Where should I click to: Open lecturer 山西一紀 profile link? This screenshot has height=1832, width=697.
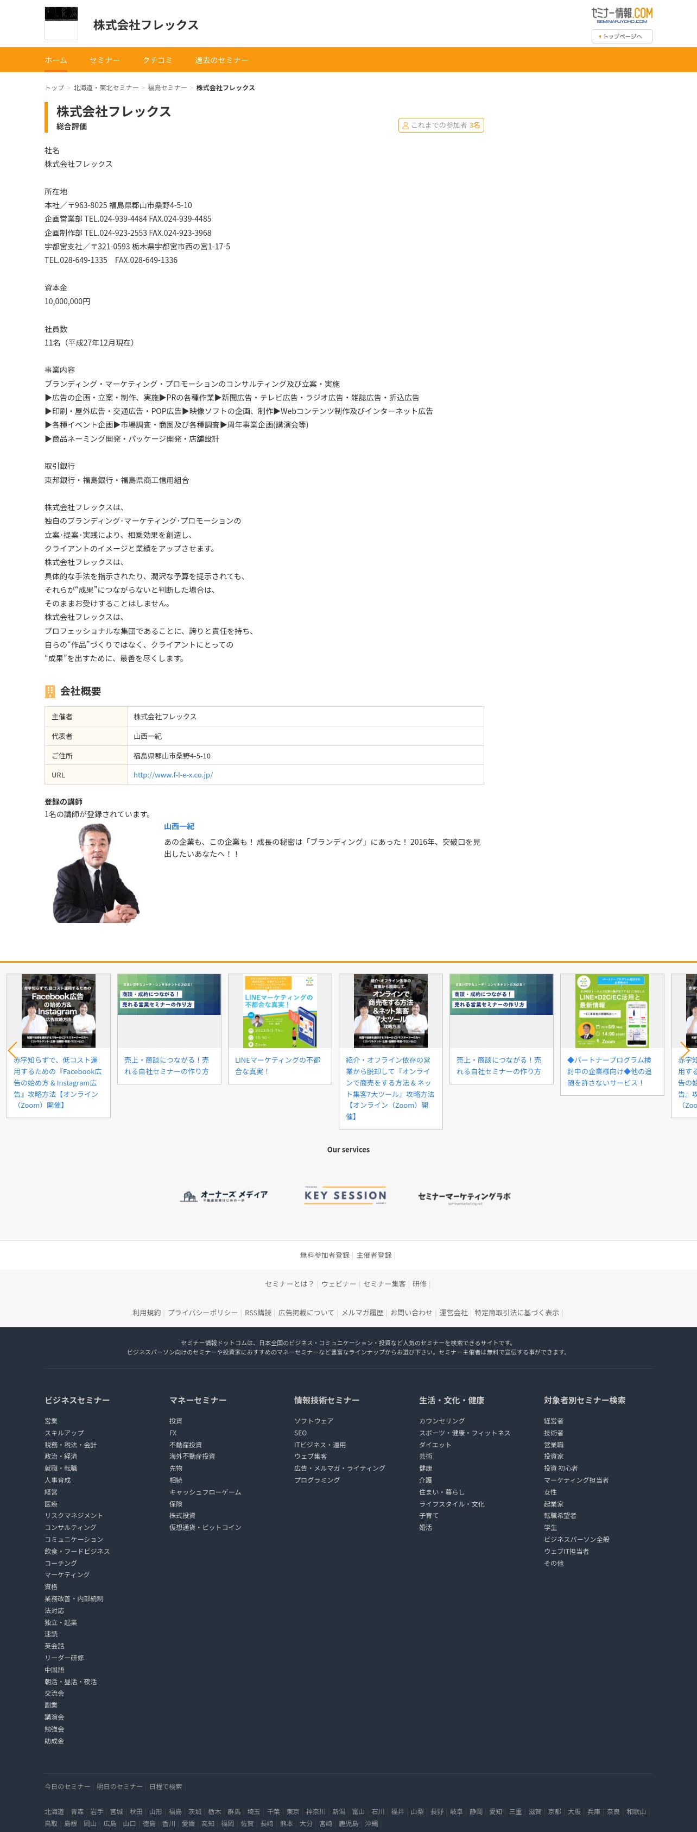pos(179,826)
